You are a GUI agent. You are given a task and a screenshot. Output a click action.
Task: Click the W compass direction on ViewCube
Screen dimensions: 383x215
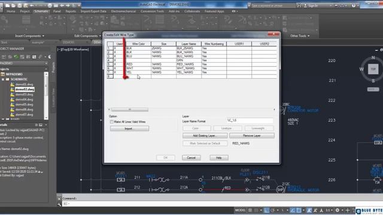tap(361, 69)
